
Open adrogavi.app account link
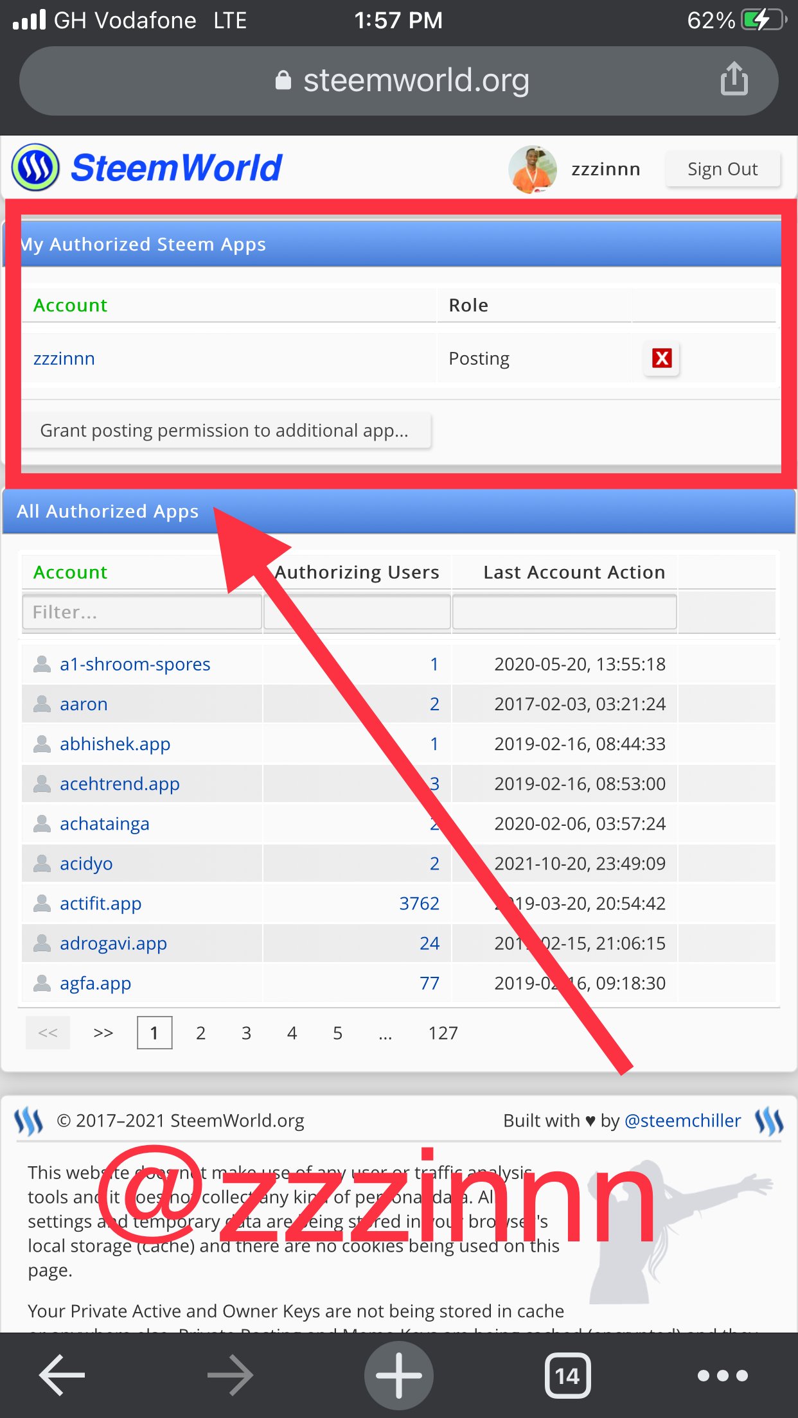click(x=113, y=943)
